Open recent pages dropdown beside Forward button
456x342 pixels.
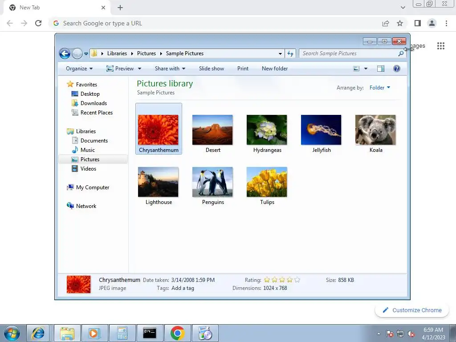pyautogui.click(x=86, y=54)
